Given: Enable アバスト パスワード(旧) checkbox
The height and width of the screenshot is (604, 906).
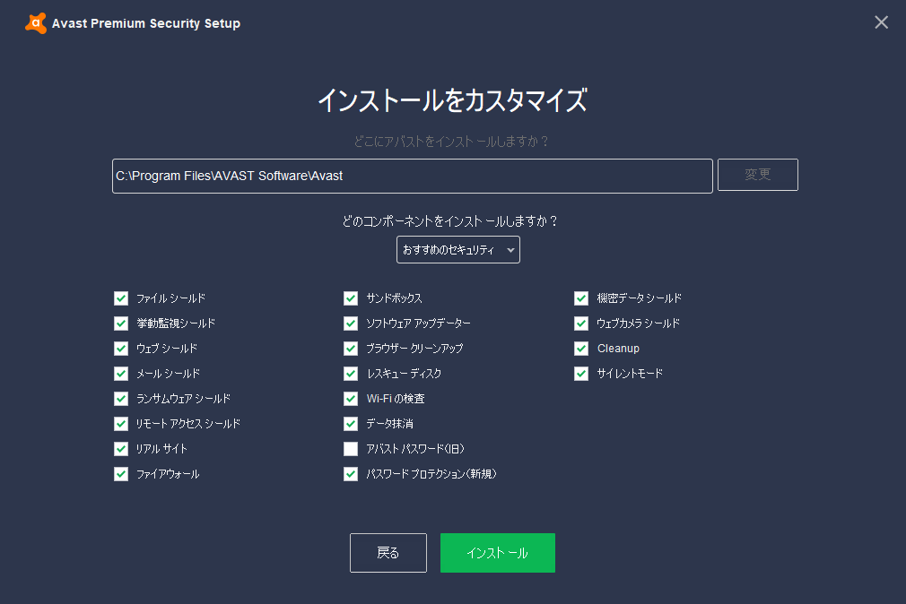Looking at the screenshot, I should [351, 449].
